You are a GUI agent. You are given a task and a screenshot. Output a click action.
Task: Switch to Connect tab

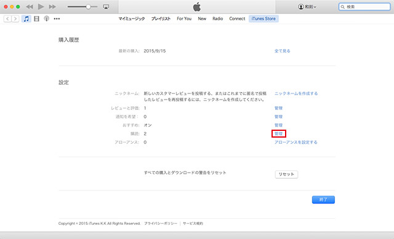pyautogui.click(x=237, y=18)
